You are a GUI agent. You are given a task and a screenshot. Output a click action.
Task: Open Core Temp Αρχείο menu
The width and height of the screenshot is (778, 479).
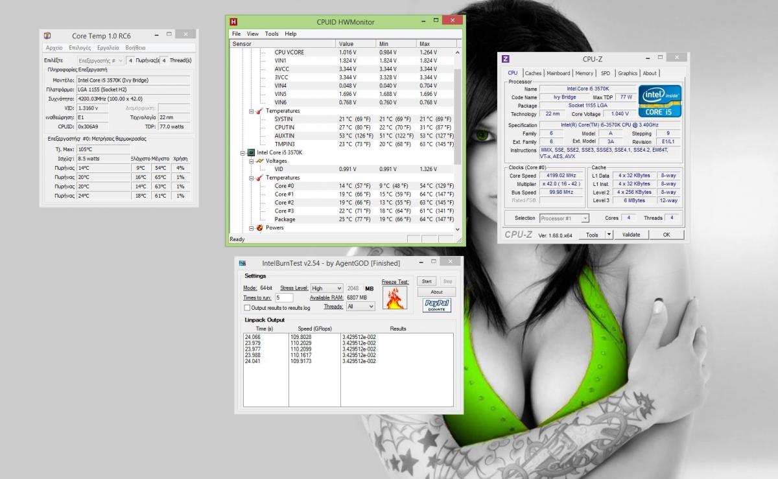tap(54, 47)
